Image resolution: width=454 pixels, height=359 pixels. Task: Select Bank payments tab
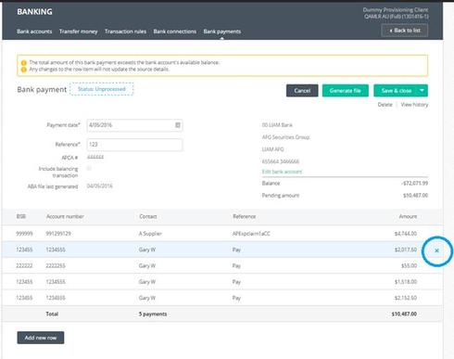coord(222,32)
